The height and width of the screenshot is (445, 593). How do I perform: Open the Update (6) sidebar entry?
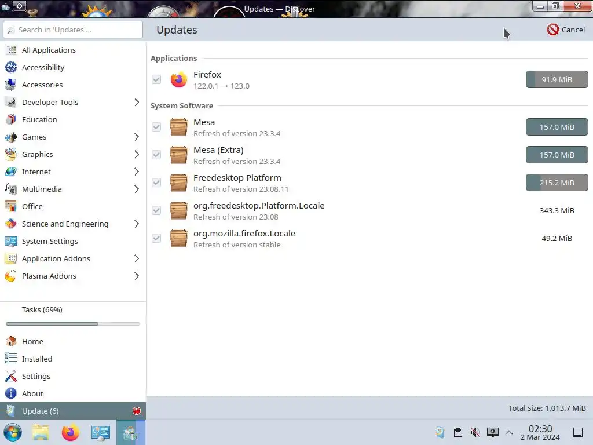pyautogui.click(x=72, y=411)
